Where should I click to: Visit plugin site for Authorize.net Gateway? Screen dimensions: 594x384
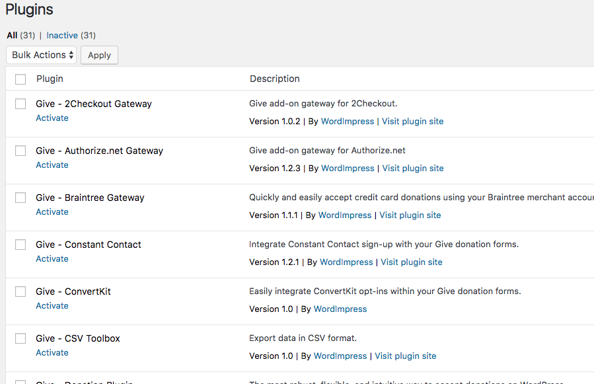413,169
